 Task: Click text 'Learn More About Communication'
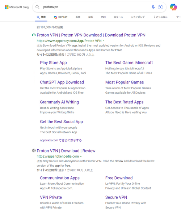point(62,184)
